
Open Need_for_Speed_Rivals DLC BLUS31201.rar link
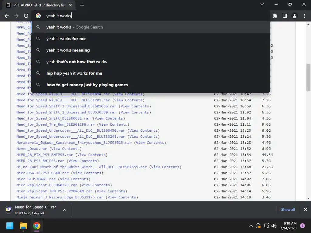pos(63,100)
